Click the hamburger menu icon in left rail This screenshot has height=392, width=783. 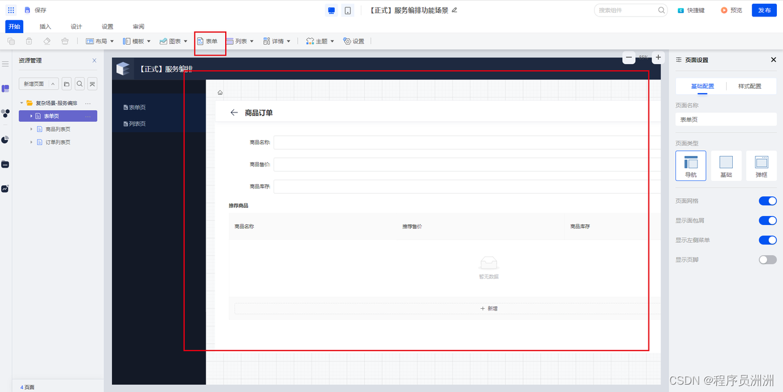tap(5, 64)
